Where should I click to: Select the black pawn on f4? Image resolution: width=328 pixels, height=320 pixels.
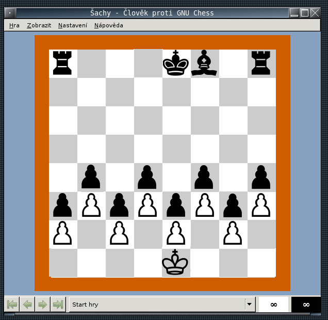(204, 177)
